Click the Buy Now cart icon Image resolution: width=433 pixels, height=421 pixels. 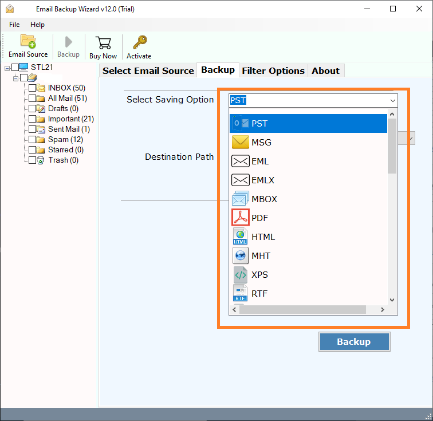[103, 42]
